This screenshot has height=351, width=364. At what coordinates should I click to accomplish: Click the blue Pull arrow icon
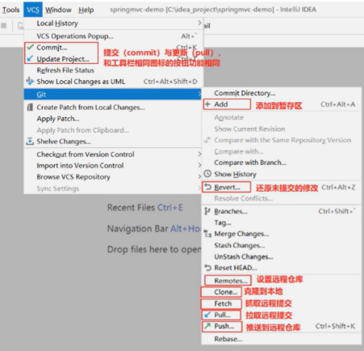pos(207,315)
